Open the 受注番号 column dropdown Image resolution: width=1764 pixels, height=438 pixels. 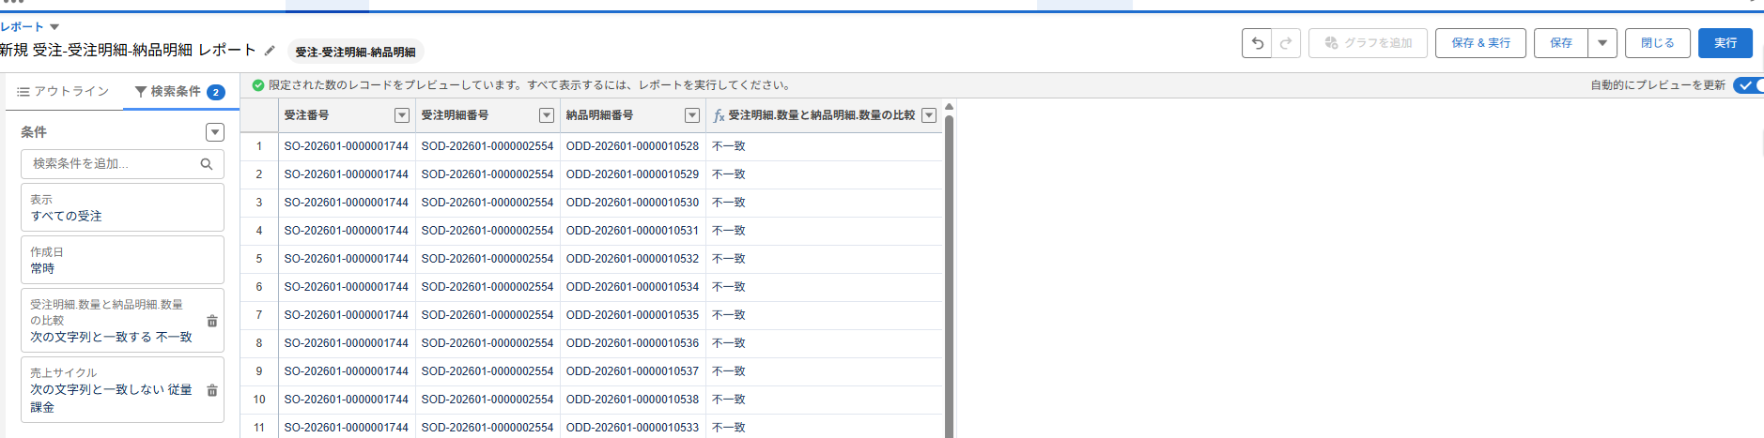point(402,115)
